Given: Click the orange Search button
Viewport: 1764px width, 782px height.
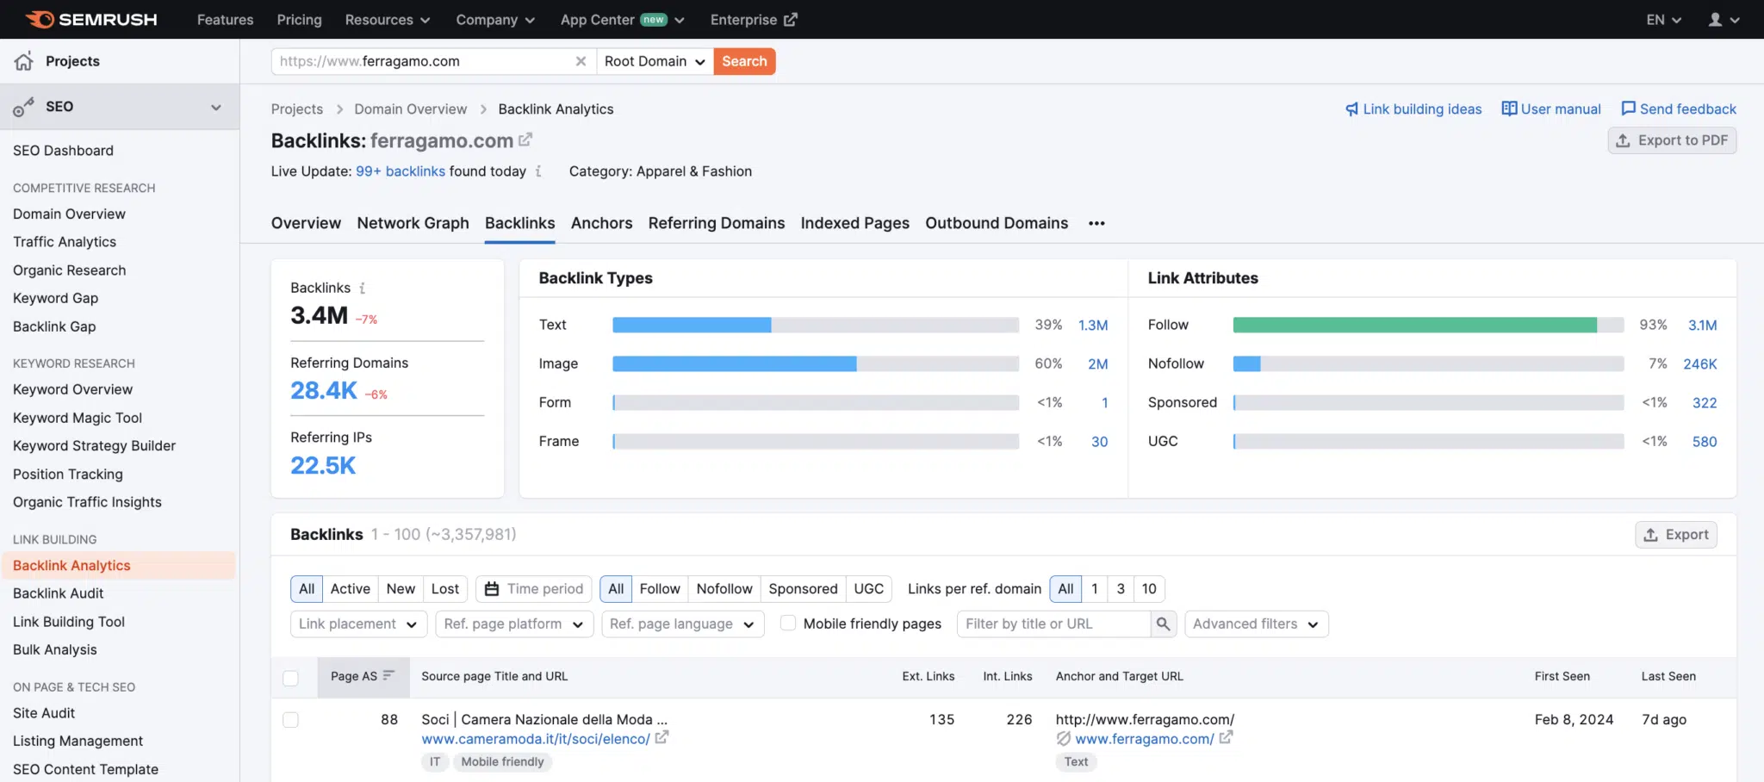Looking at the screenshot, I should (744, 61).
